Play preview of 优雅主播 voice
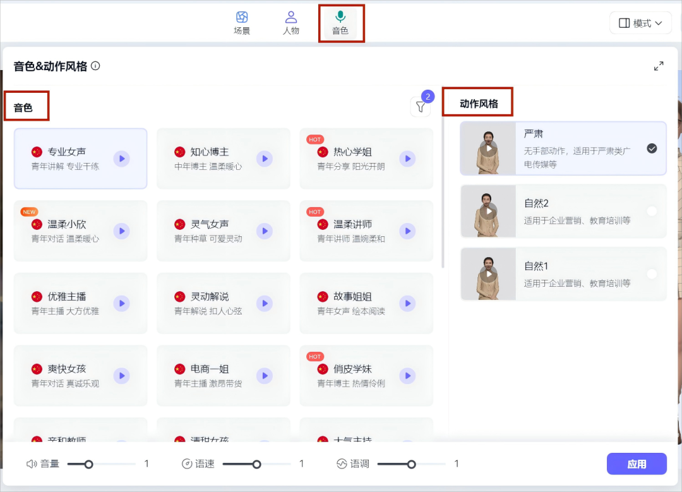 coord(122,303)
